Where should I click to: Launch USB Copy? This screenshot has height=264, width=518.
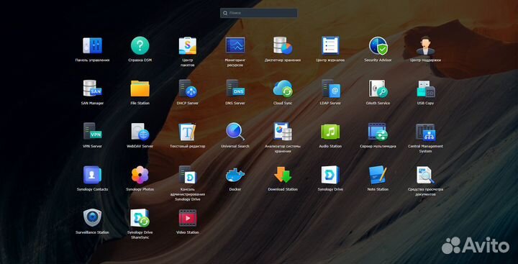425,88
